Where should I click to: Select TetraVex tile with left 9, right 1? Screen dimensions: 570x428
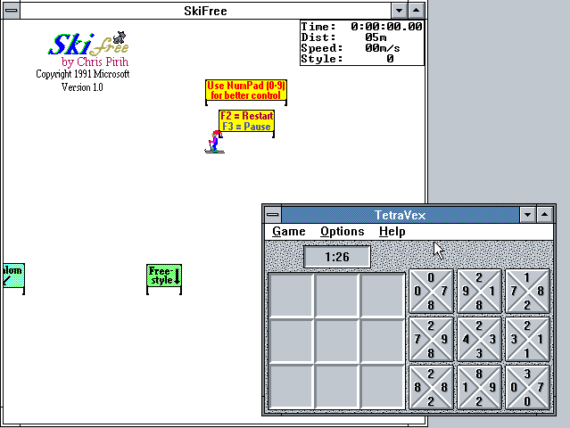(479, 291)
